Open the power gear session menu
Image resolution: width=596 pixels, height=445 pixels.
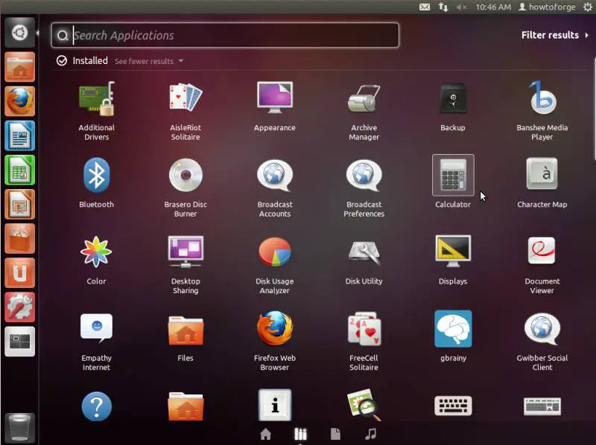tap(588, 7)
